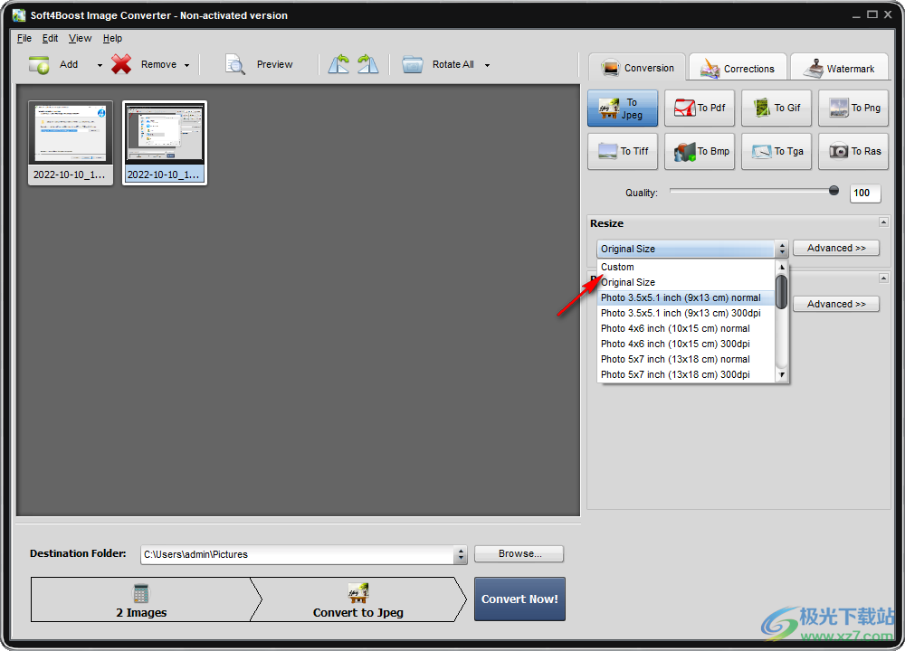This screenshot has height=651, width=905.
Task: Click Advanced >> next to resize combo
Action: click(x=835, y=248)
